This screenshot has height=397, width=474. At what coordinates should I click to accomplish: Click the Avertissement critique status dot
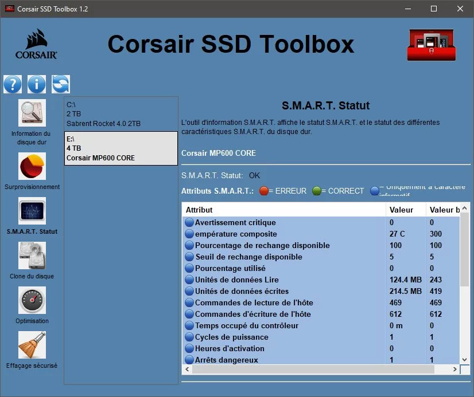point(189,222)
